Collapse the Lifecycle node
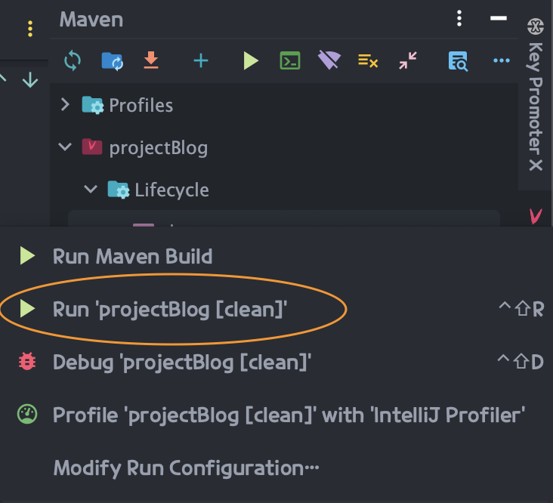553x503 pixels. point(91,190)
